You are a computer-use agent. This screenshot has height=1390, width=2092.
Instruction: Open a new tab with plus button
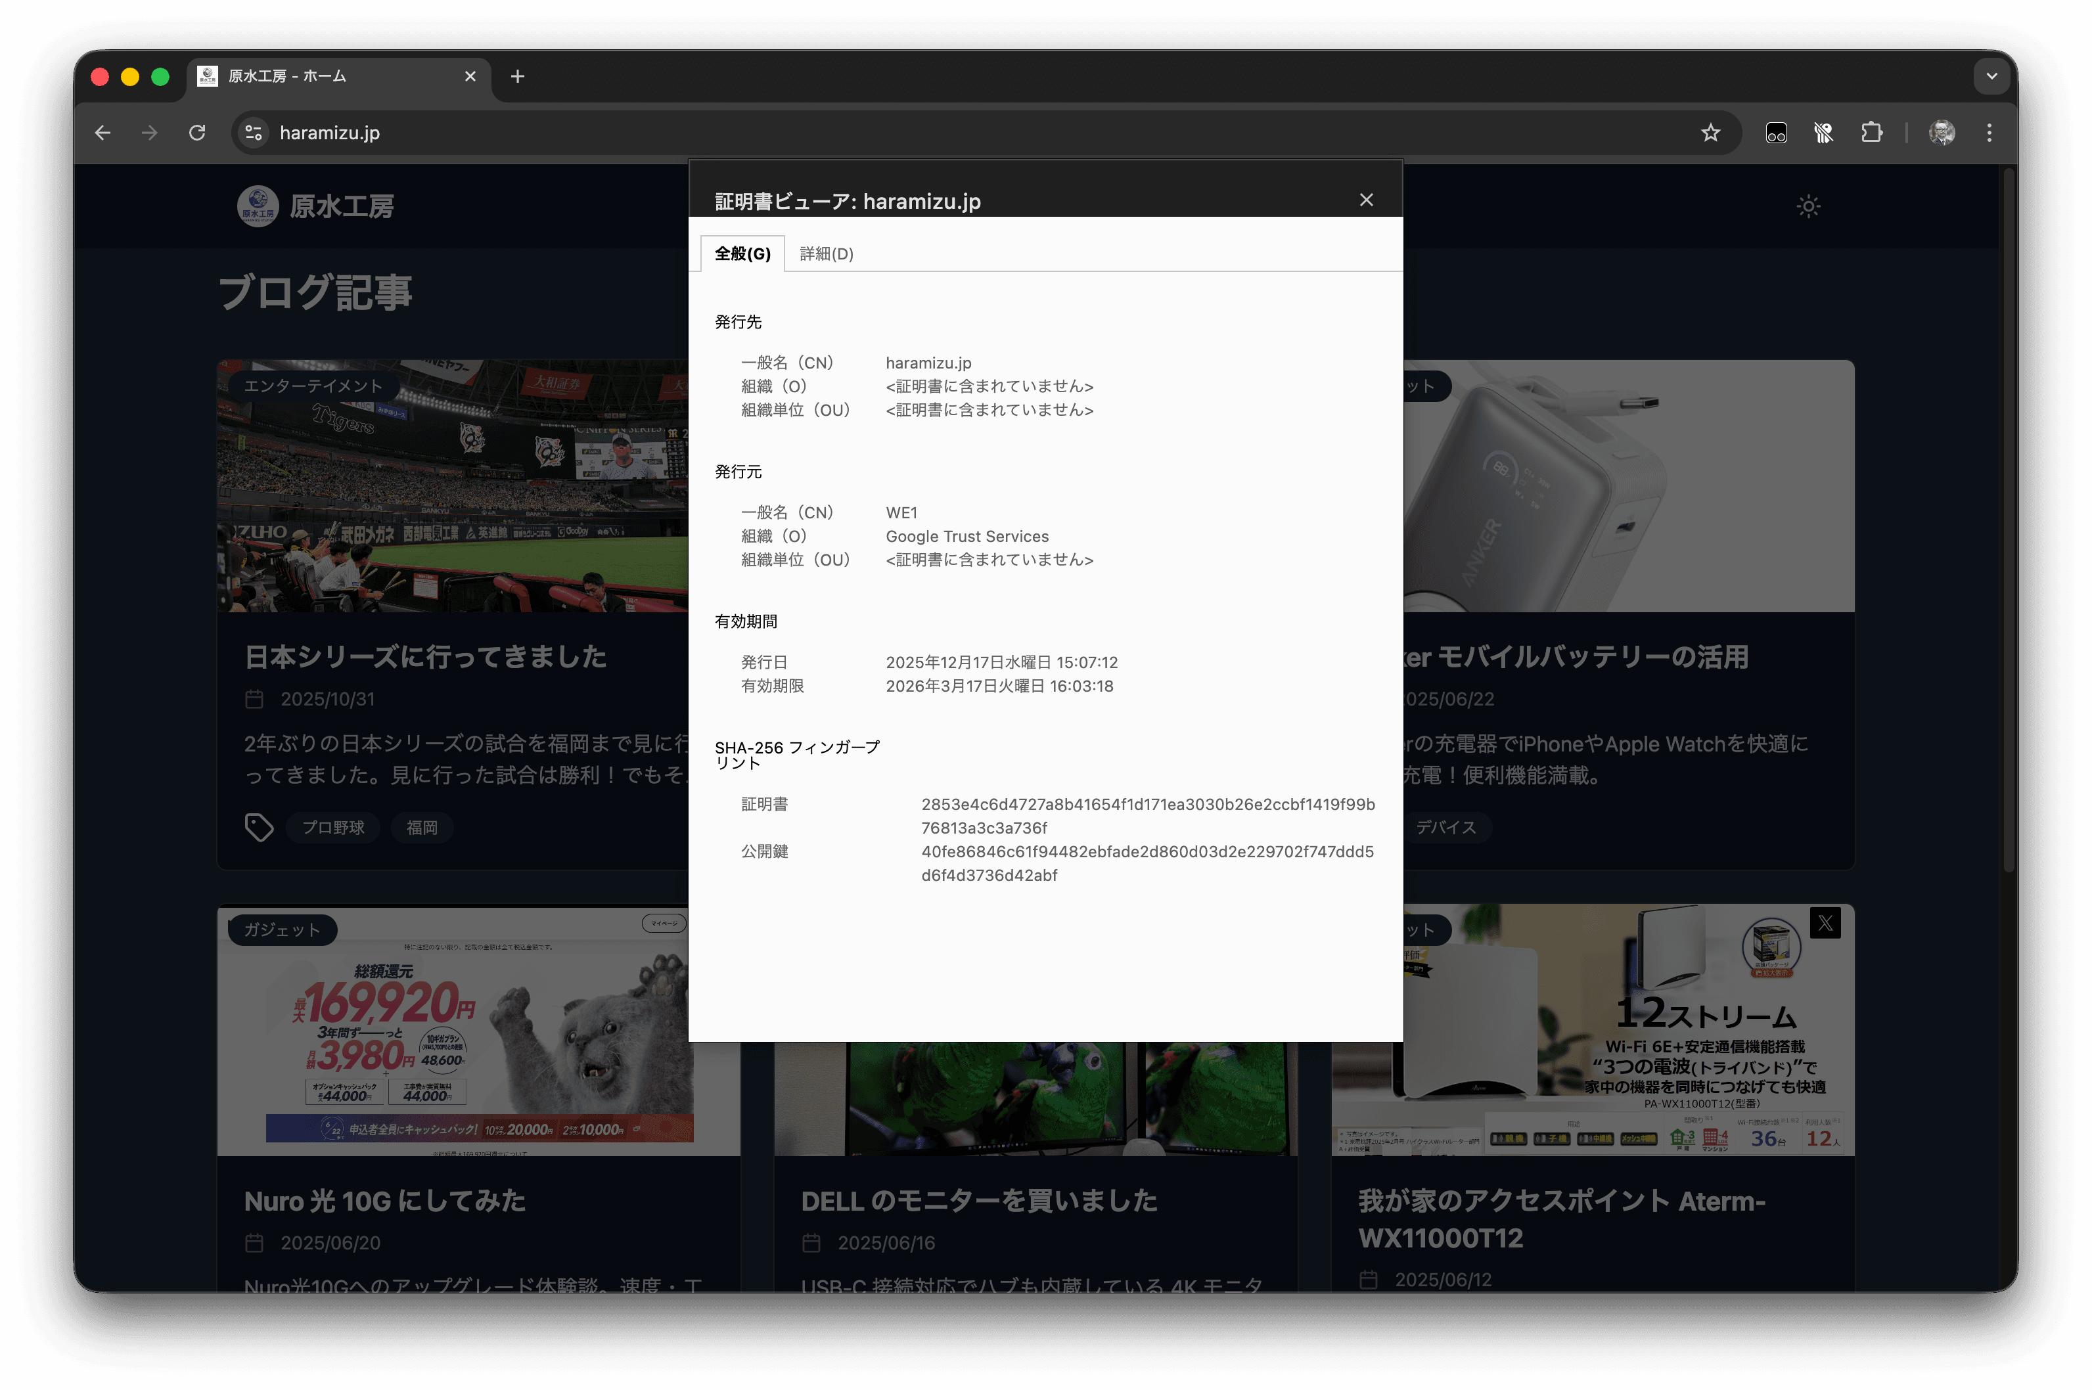pyautogui.click(x=518, y=76)
